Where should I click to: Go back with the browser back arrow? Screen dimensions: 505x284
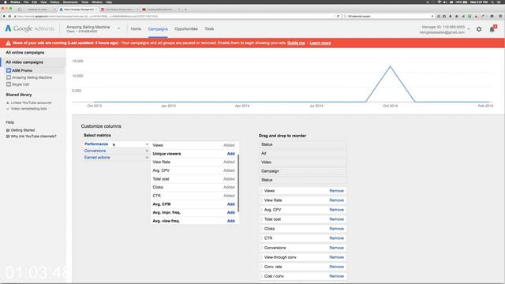click(x=4, y=16)
